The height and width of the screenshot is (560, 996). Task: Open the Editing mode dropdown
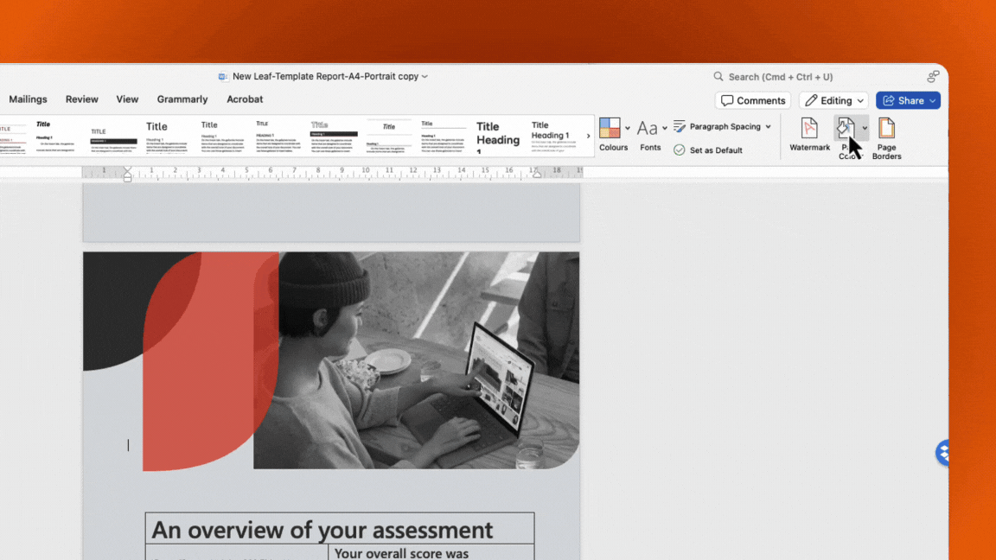(833, 100)
